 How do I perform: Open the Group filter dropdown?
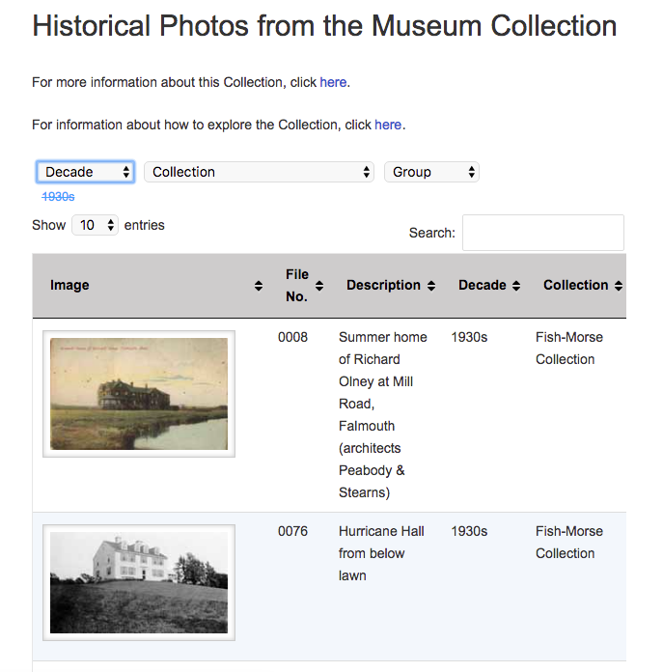click(x=431, y=172)
